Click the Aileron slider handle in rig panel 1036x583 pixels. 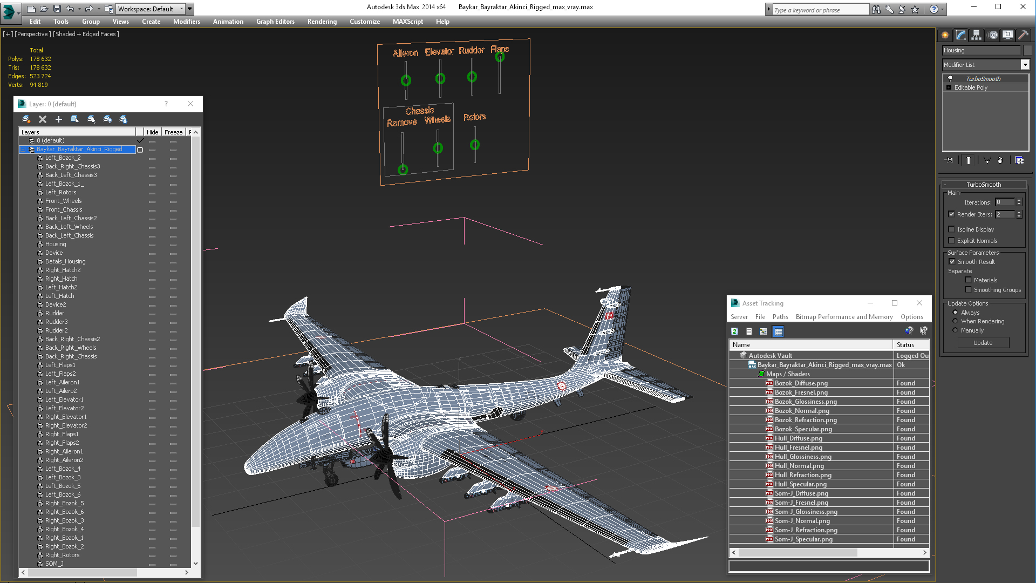pos(406,80)
